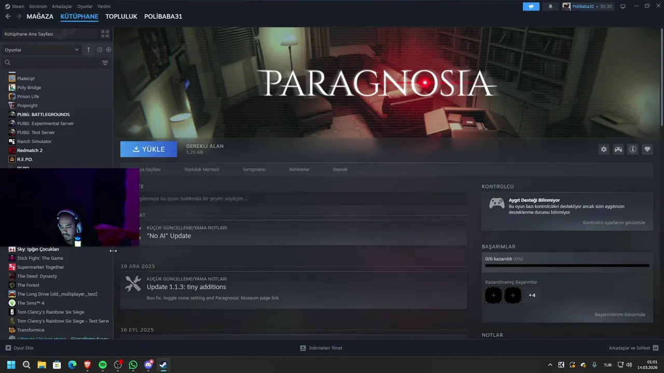This screenshot has width=664, height=373.
Task: Select PlateUp! in the game list
Action: (x=25, y=78)
